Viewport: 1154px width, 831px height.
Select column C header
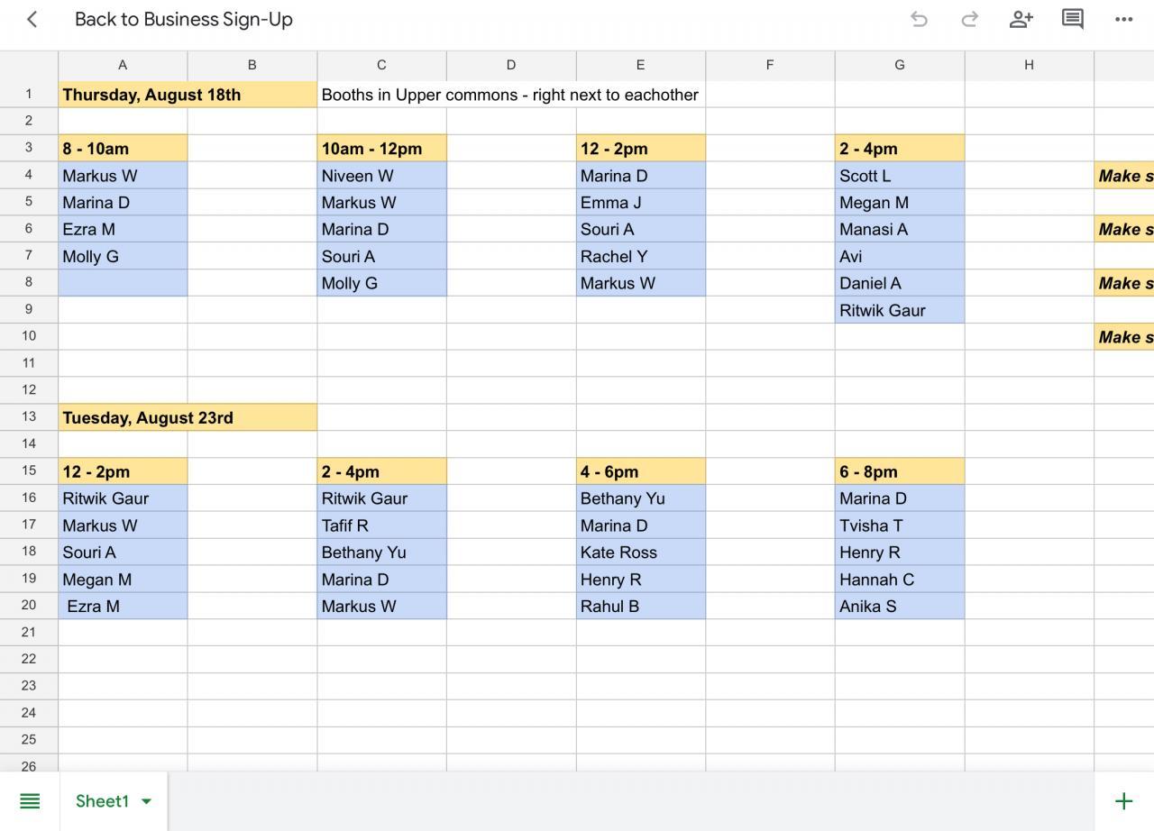point(381,65)
